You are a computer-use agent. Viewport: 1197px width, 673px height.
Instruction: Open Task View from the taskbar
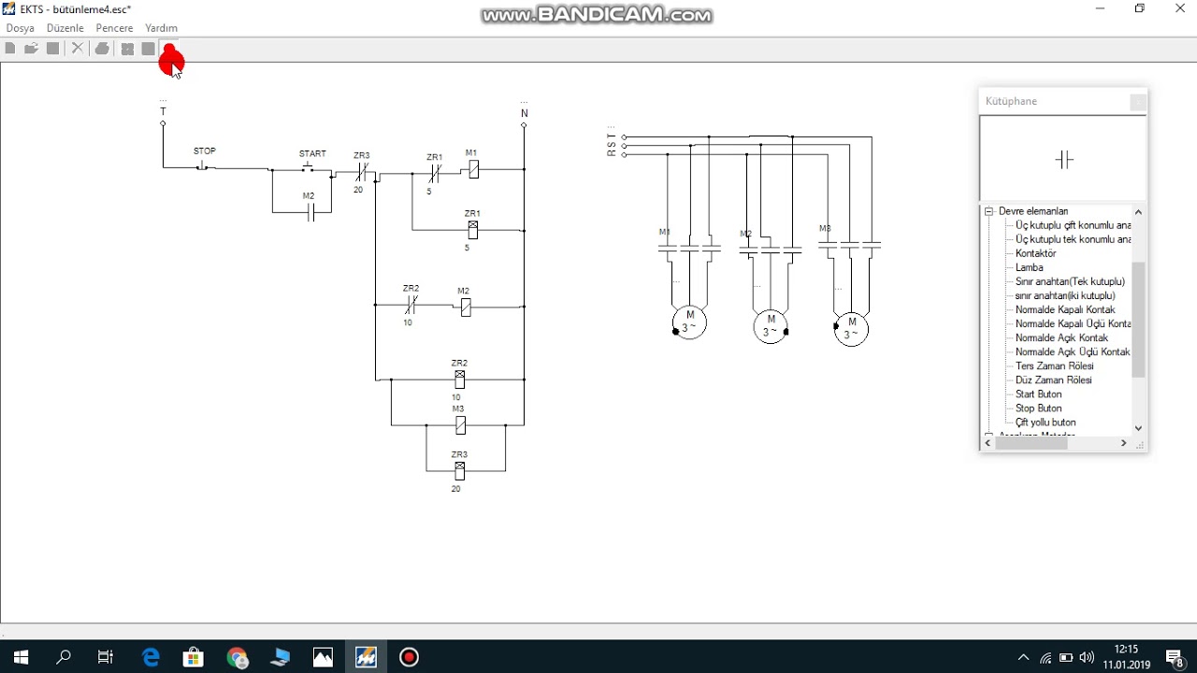pyautogui.click(x=106, y=657)
